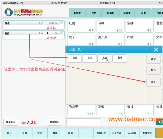Select the 切块 remark option

pyautogui.click(x=90, y=58)
